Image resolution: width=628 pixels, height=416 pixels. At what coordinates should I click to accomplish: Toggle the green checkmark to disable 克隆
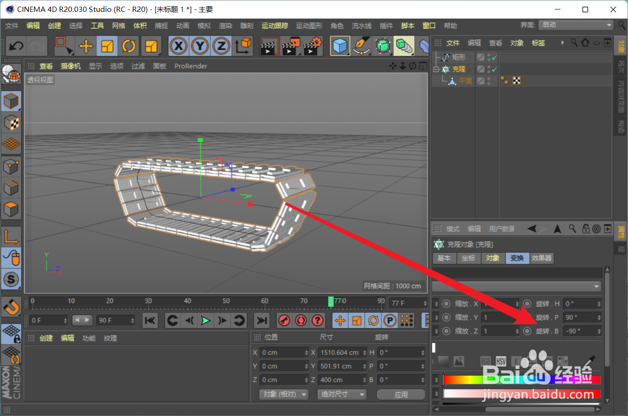tap(494, 69)
